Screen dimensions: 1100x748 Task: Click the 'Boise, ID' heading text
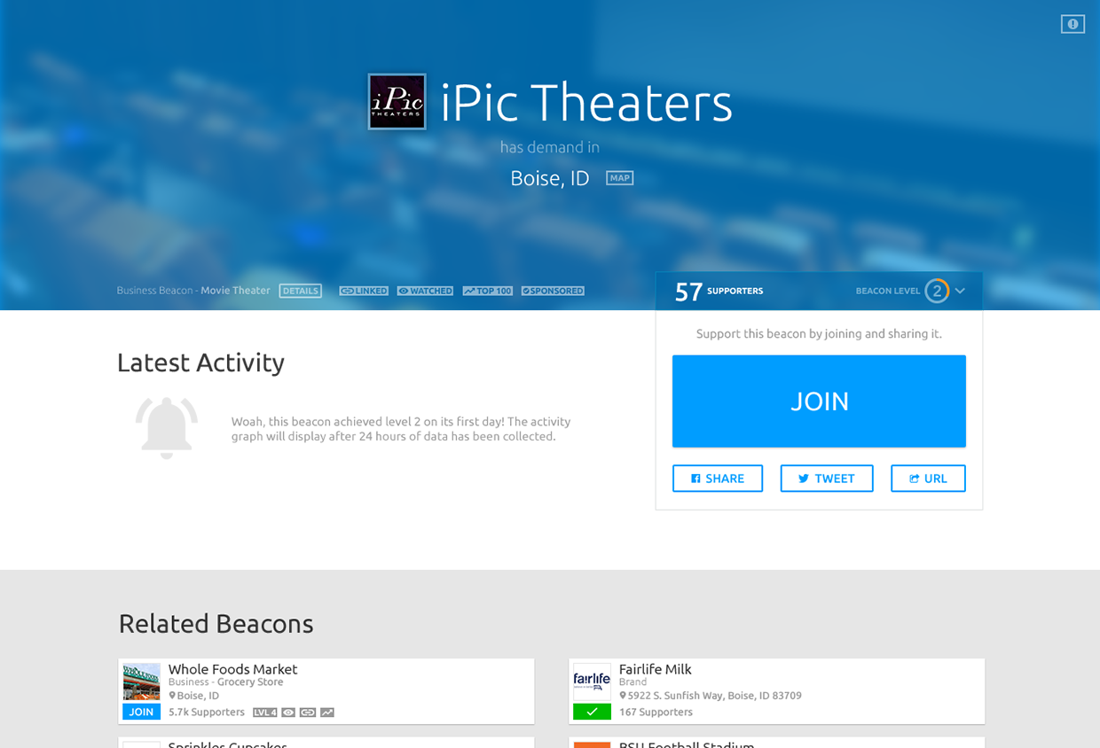click(x=550, y=178)
